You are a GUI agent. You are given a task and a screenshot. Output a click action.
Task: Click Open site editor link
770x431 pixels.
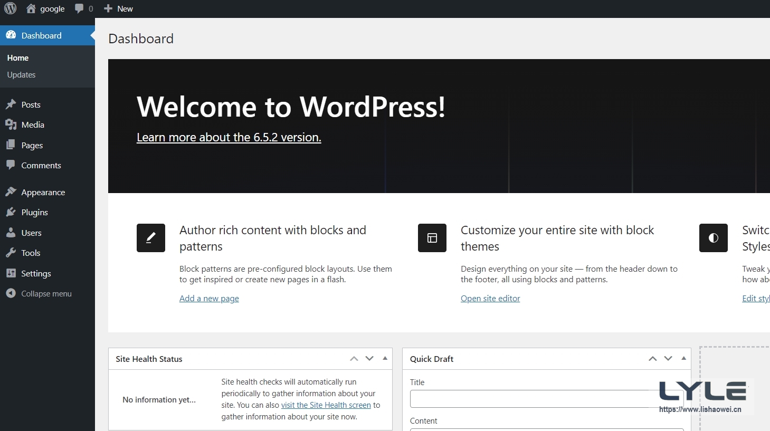point(490,299)
